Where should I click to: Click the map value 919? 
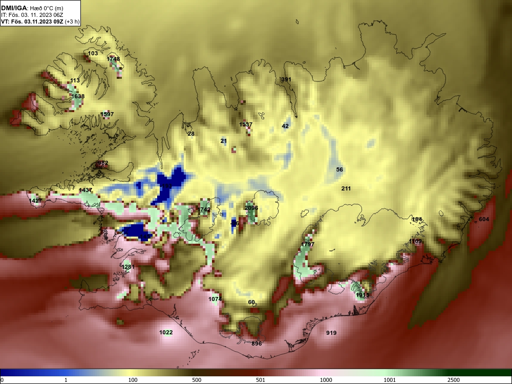pos(331,333)
